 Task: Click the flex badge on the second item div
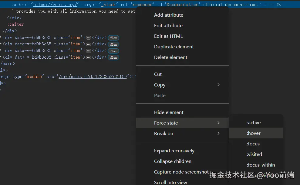(113, 44)
